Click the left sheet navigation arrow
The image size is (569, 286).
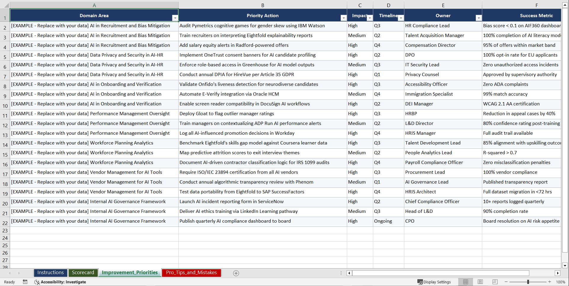(10, 273)
